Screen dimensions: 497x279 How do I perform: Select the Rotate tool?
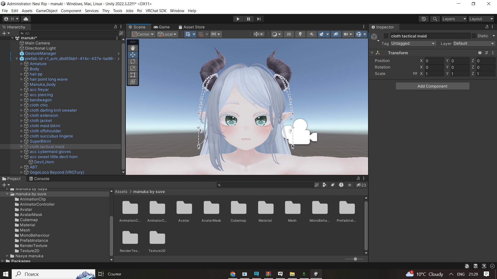tap(133, 61)
